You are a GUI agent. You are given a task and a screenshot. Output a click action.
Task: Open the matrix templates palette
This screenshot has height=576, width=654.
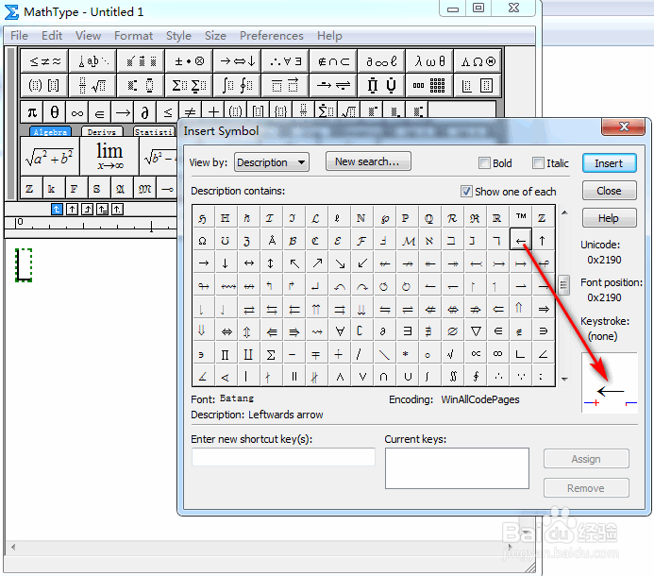click(x=429, y=86)
